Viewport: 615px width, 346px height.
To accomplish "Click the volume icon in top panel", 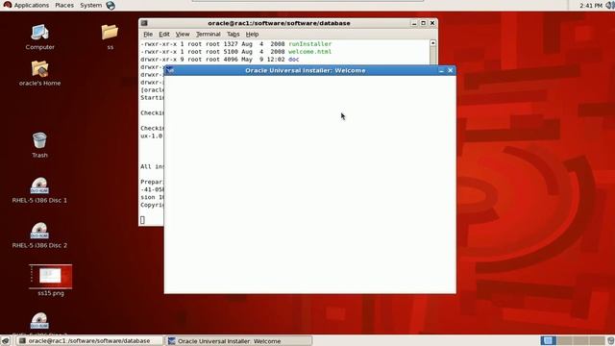I will (x=610, y=5).
